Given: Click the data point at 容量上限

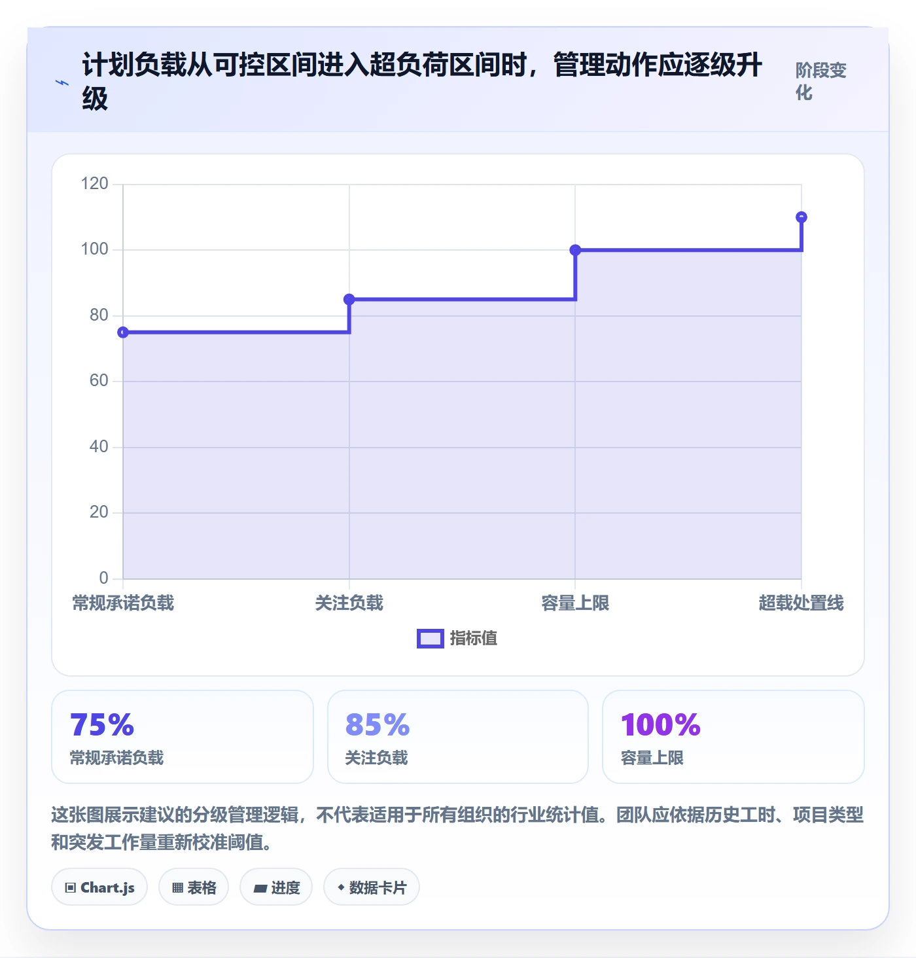Looking at the screenshot, I should pos(575,250).
